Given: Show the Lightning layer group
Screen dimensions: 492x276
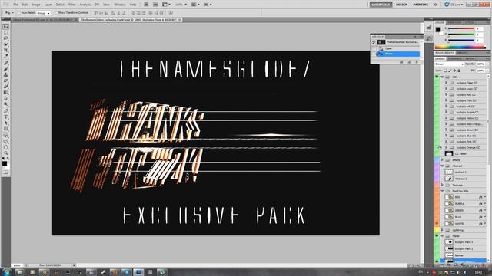Looking at the screenshot, I should (x=437, y=230).
